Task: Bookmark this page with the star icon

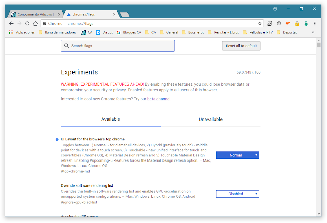Action: (260, 24)
